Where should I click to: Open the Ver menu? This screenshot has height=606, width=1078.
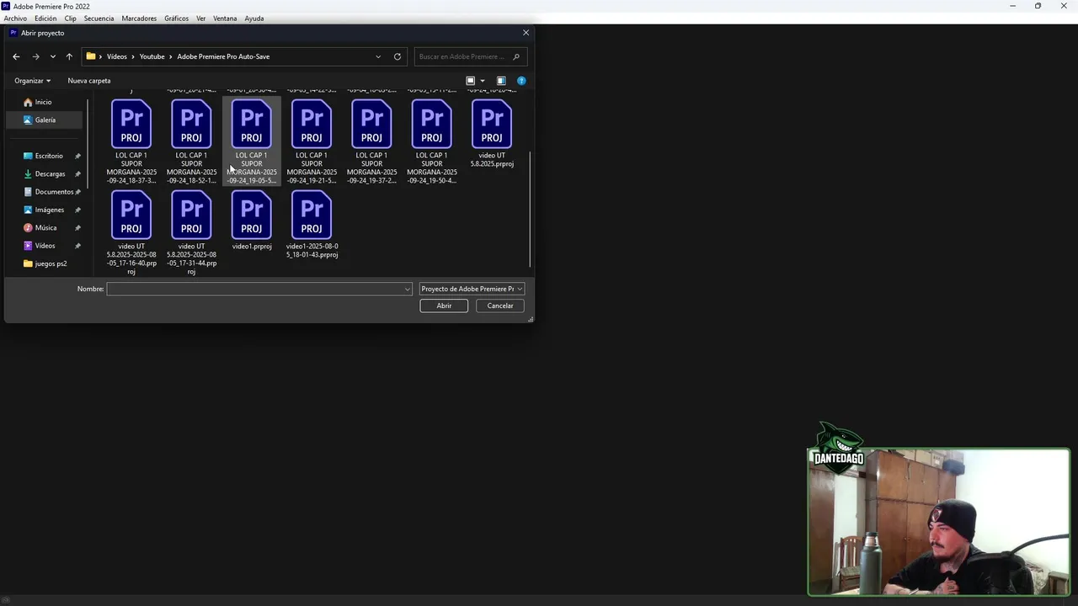(201, 19)
